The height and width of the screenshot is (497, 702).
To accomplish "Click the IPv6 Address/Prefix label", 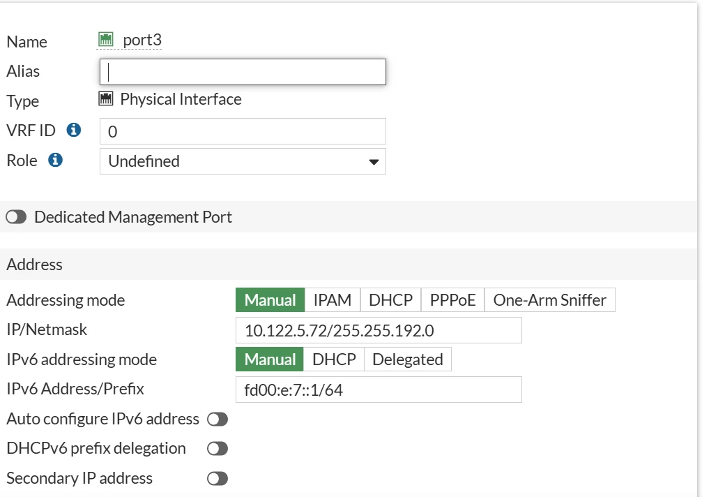I will tap(75, 389).
